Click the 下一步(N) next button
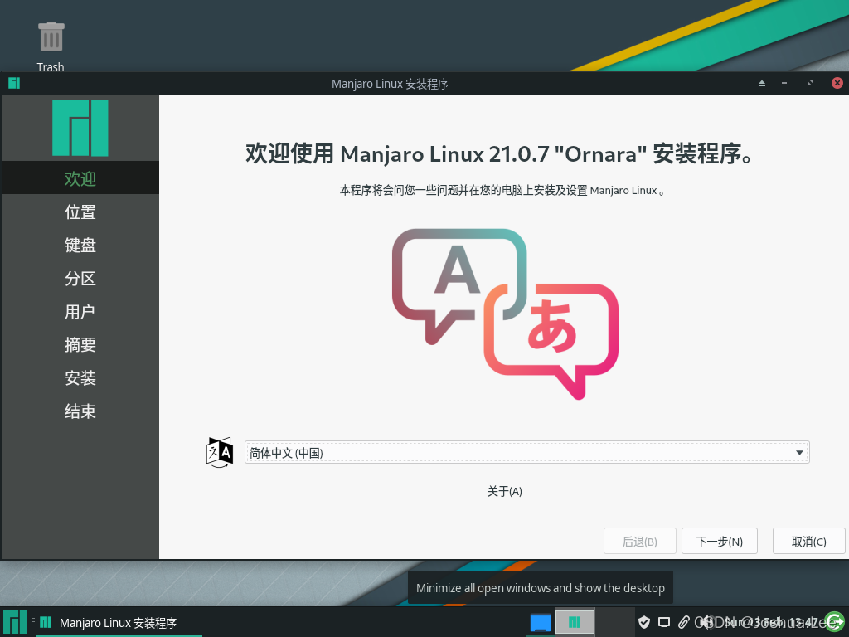Image resolution: width=849 pixels, height=637 pixels. 719,541
